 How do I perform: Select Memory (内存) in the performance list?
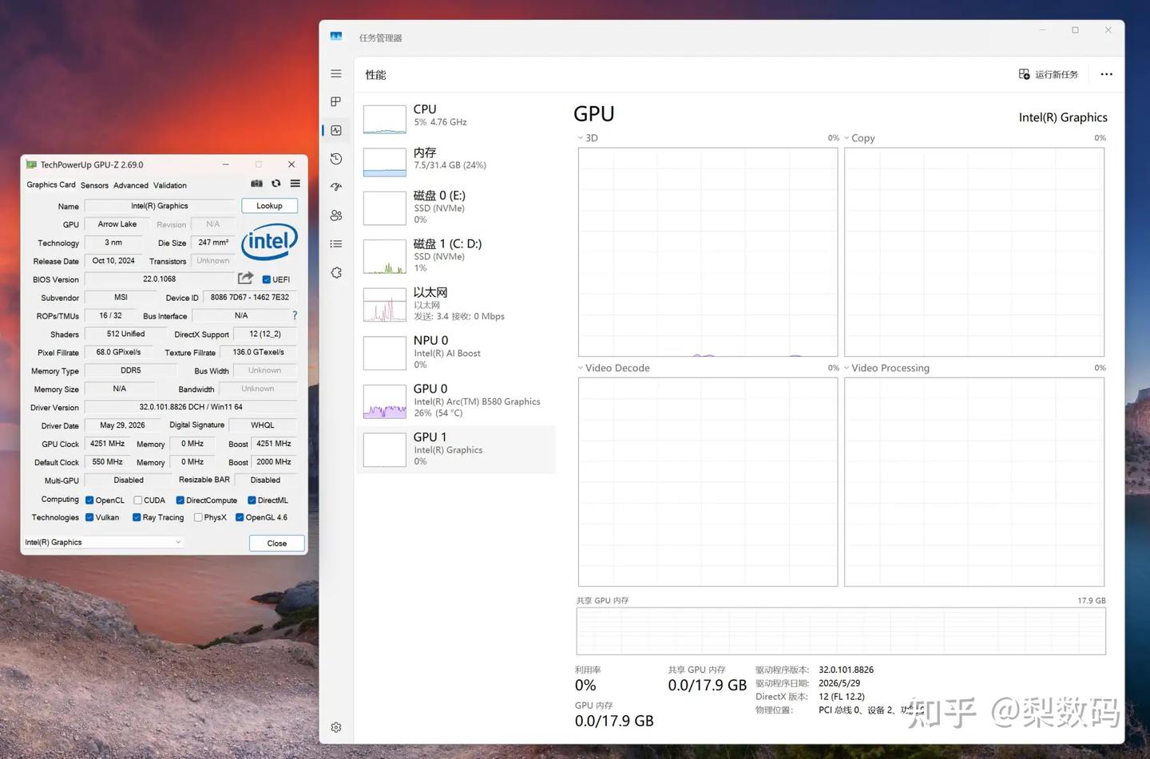tap(456, 161)
